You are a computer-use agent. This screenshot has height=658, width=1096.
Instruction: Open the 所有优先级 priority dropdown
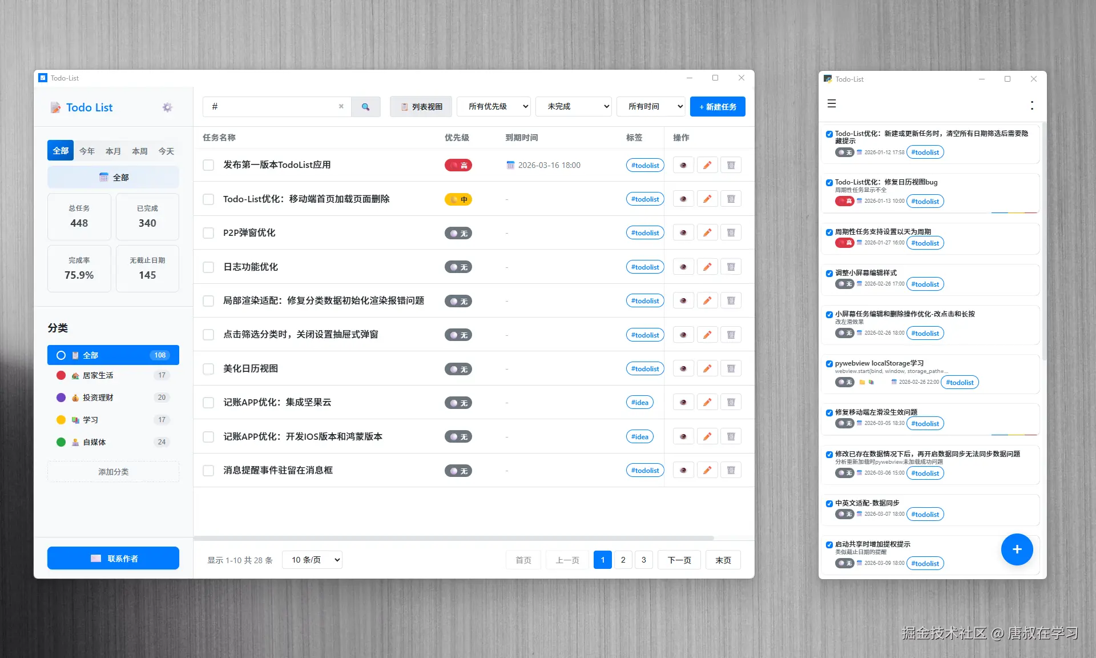tap(494, 107)
